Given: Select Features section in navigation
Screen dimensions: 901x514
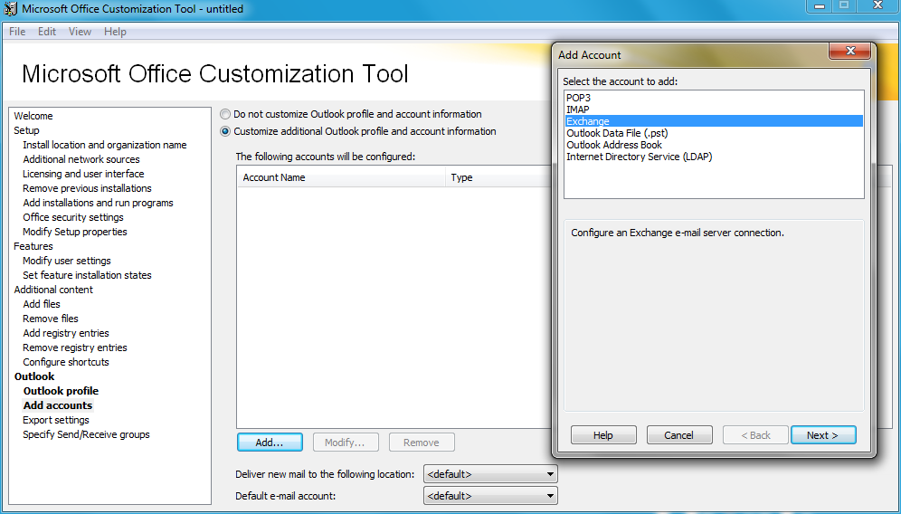Looking at the screenshot, I should pyautogui.click(x=33, y=246).
